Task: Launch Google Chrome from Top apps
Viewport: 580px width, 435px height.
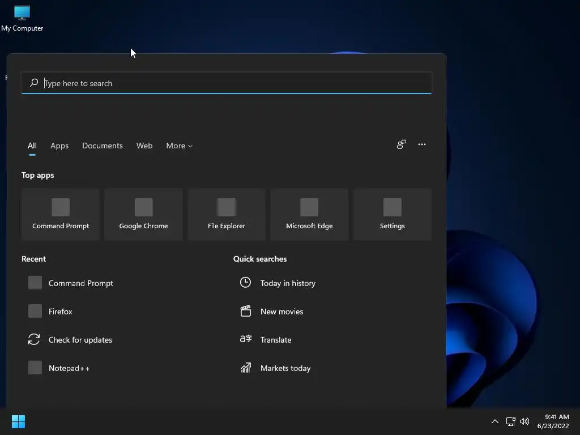Action: tap(143, 214)
